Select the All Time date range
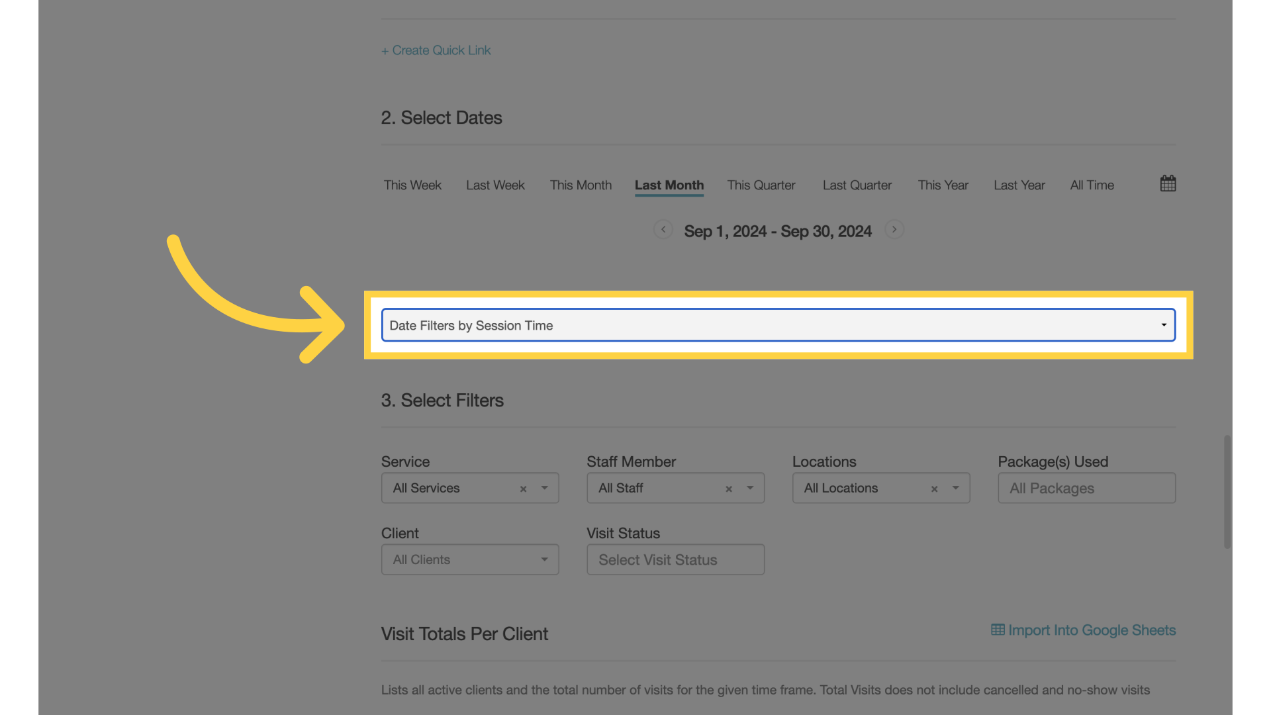This screenshot has width=1271, height=715. click(x=1092, y=185)
